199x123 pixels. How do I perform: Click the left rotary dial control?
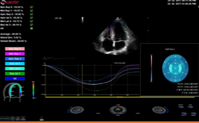click(77, 110)
